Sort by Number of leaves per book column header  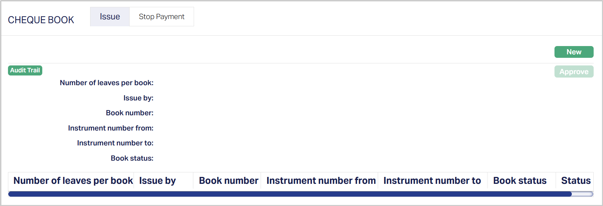click(x=73, y=181)
